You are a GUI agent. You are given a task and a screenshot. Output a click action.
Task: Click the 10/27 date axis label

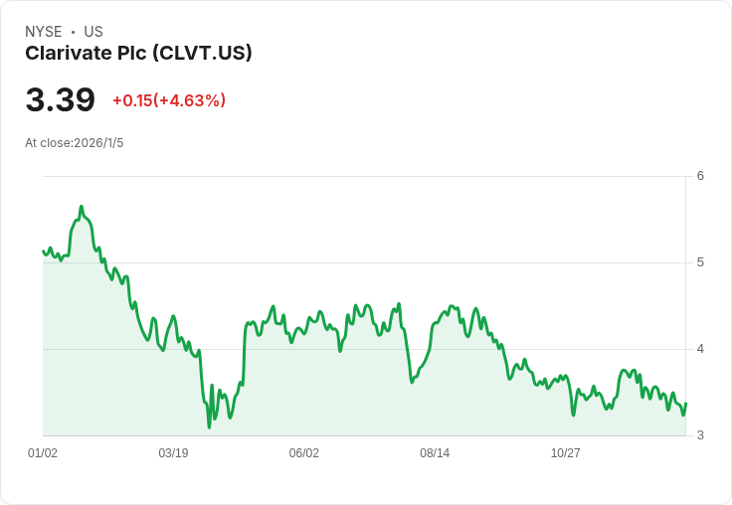[x=565, y=453]
